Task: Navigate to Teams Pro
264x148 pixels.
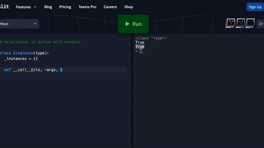Action: pos(87,7)
